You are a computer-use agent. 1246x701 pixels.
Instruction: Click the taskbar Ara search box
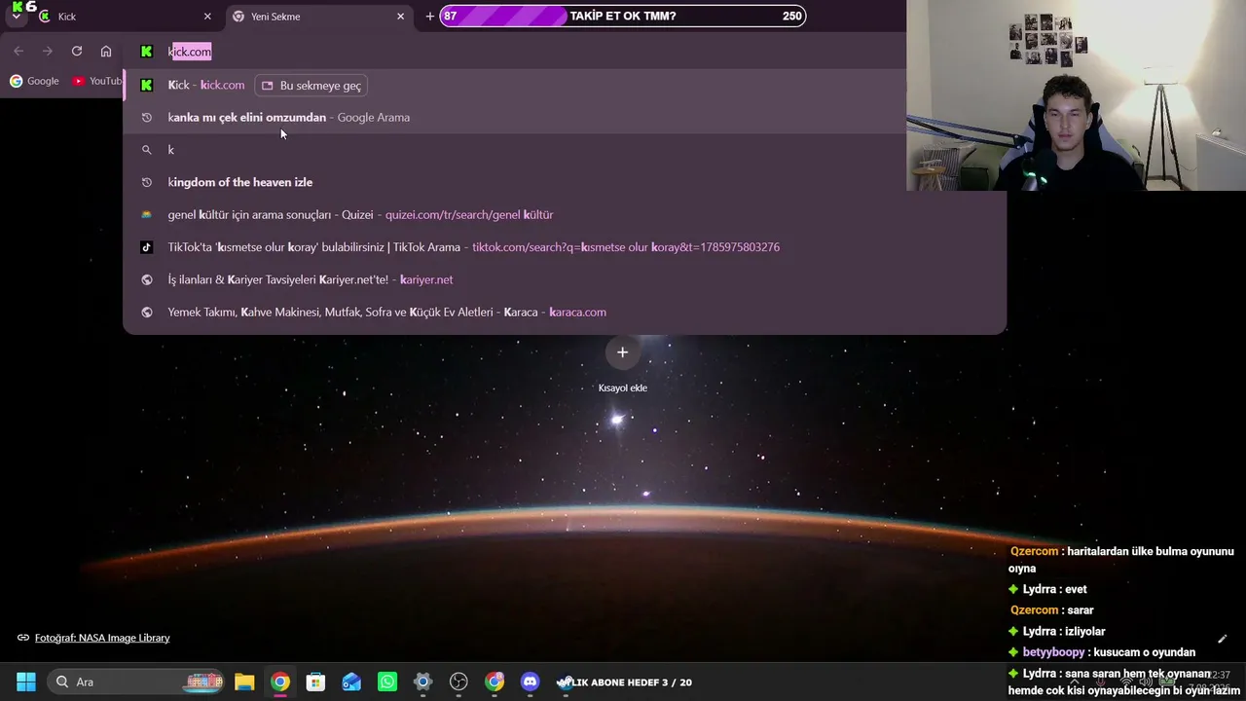pos(137,682)
